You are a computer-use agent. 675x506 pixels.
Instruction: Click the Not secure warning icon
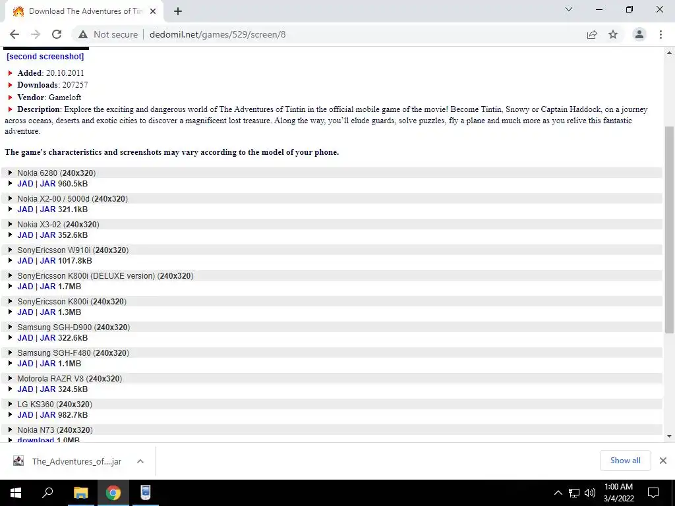point(83,34)
